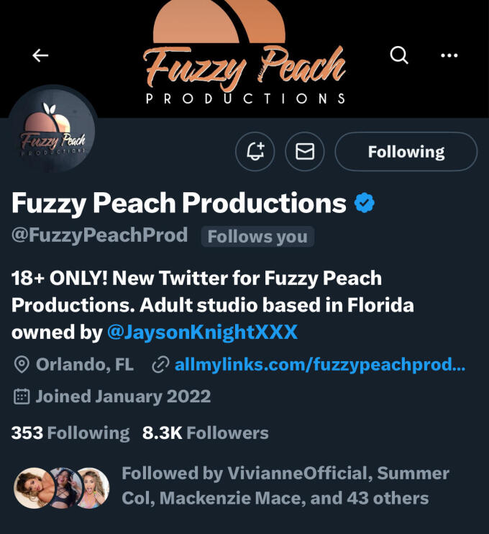The width and height of the screenshot is (489, 534).
Task: Open the "Followed by VivianneOfficial" mutuals list
Action: 285,485
